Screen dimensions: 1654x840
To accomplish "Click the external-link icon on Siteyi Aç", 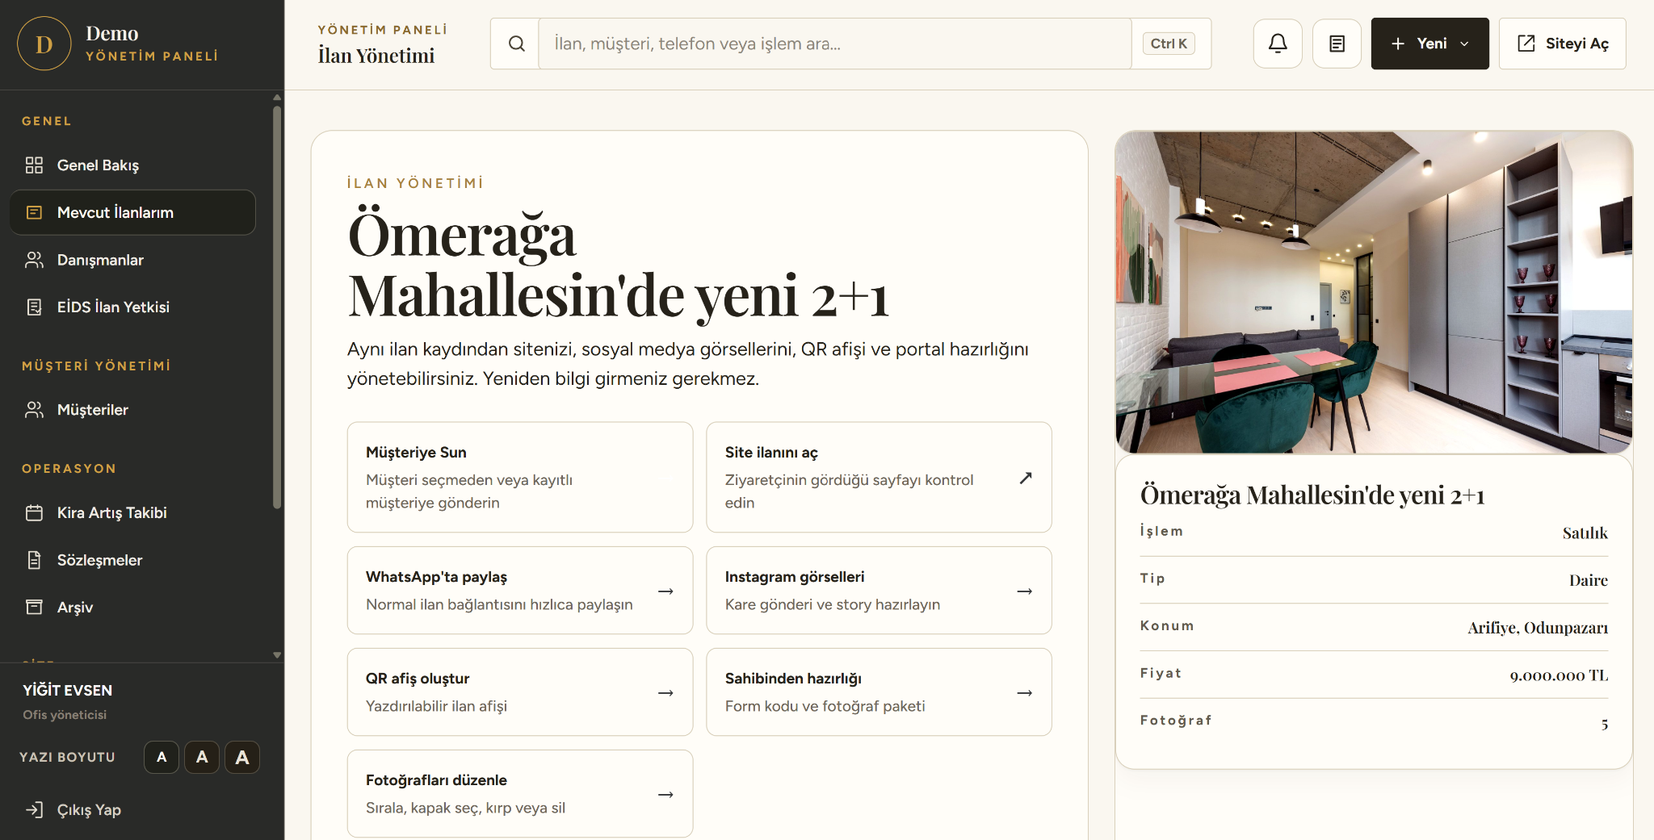I will [1526, 44].
